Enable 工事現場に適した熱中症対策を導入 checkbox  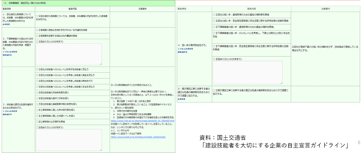pos(37,109)
